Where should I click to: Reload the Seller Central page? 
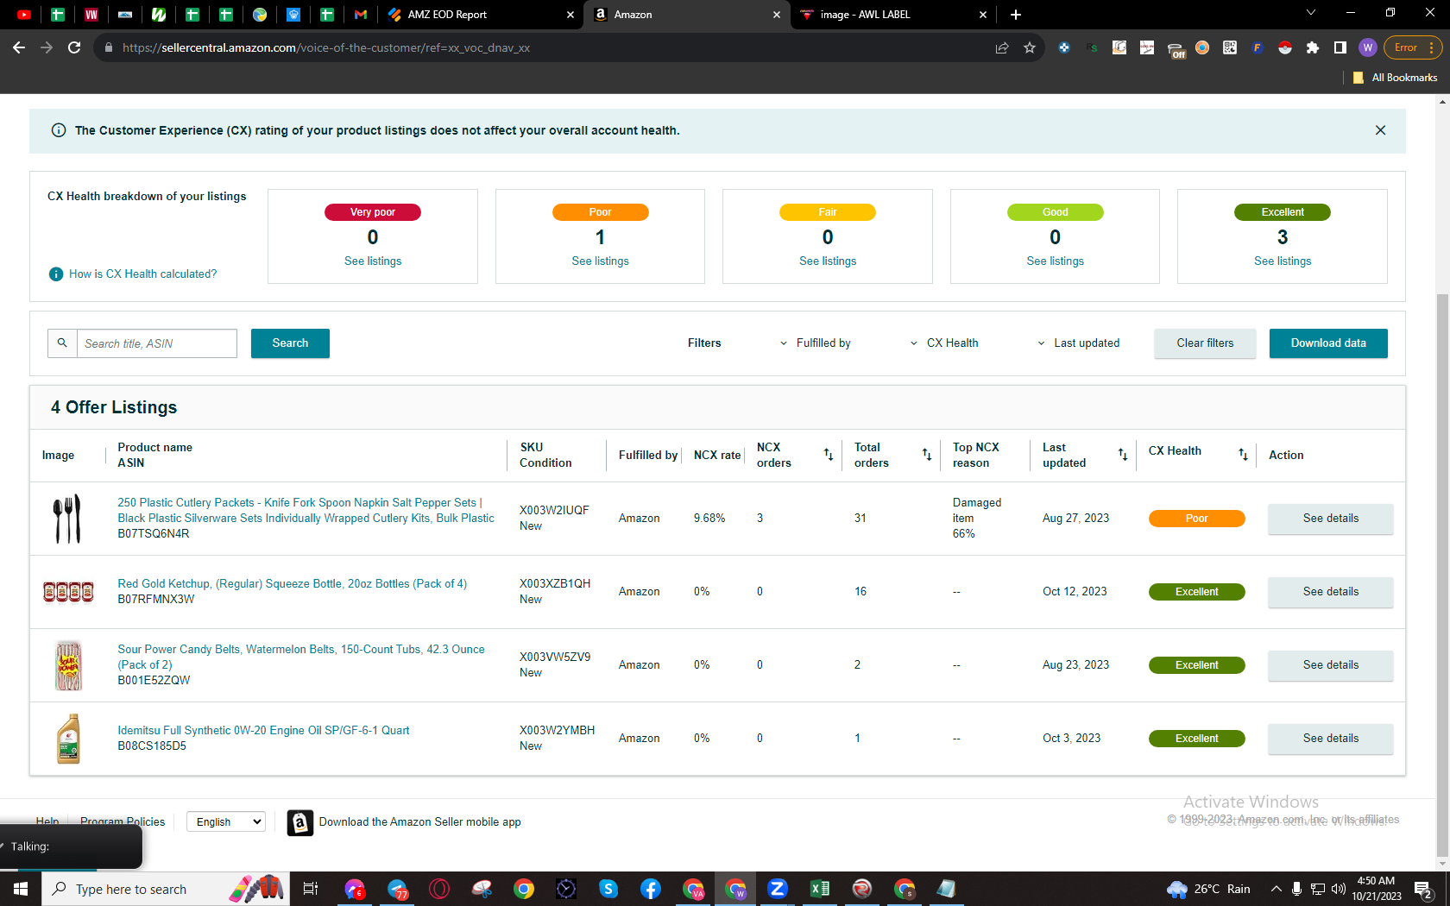[x=74, y=47]
